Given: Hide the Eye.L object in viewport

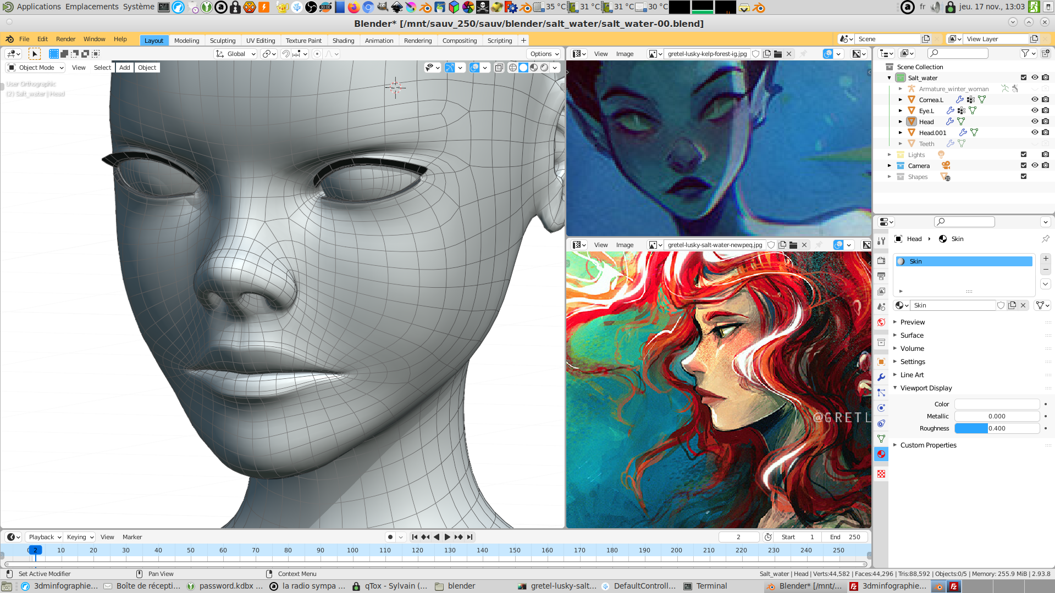Looking at the screenshot, I should point(1035,110).
